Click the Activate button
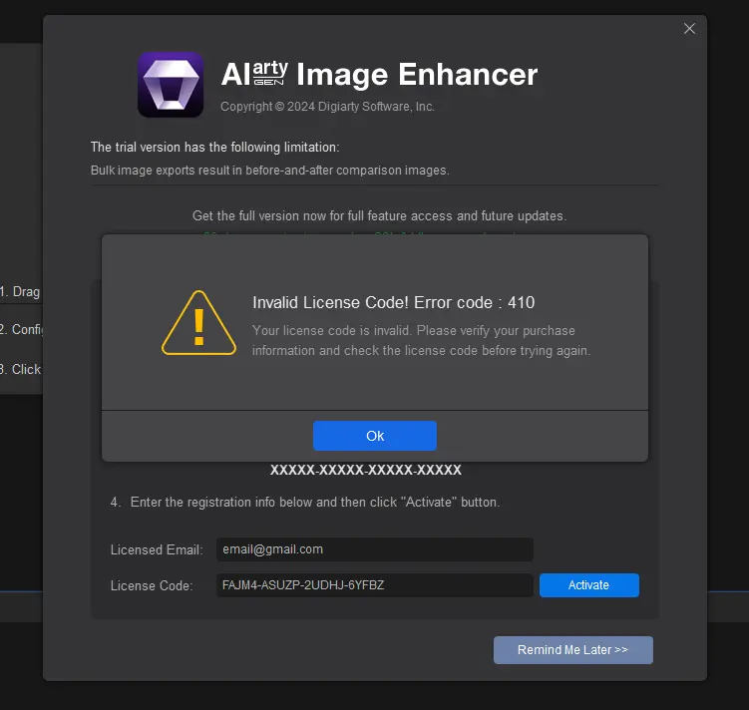Screen dimensions: 749x710 click(x=589, y=585)
